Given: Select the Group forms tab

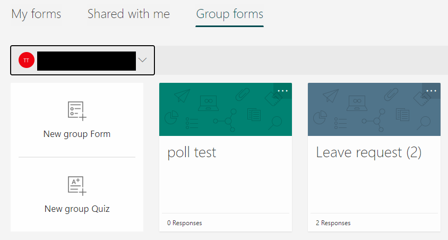Looking at the screenshot, I should pos(229,14).
